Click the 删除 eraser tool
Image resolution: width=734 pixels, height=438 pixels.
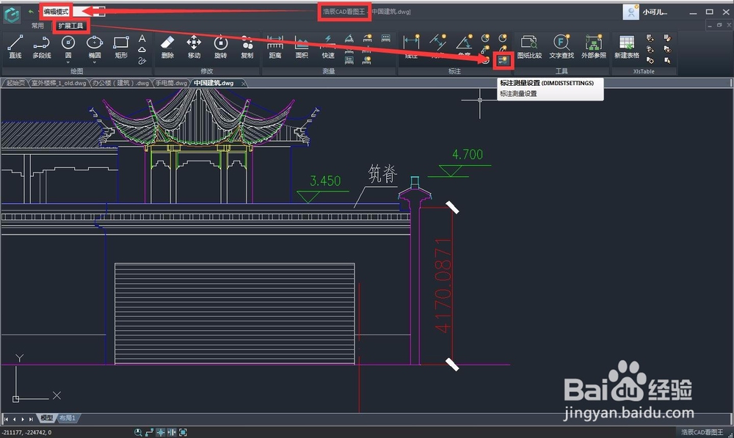[x=167, y=46]
